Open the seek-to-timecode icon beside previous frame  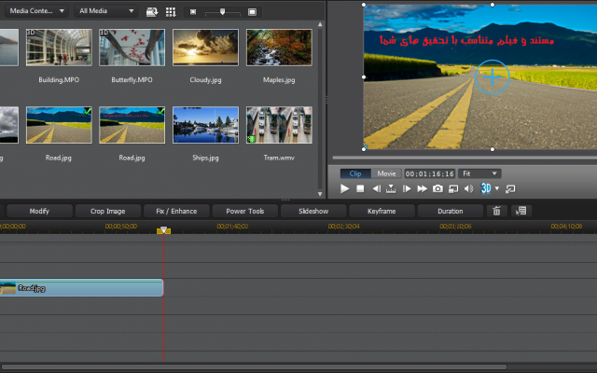(x=391, y=188)
